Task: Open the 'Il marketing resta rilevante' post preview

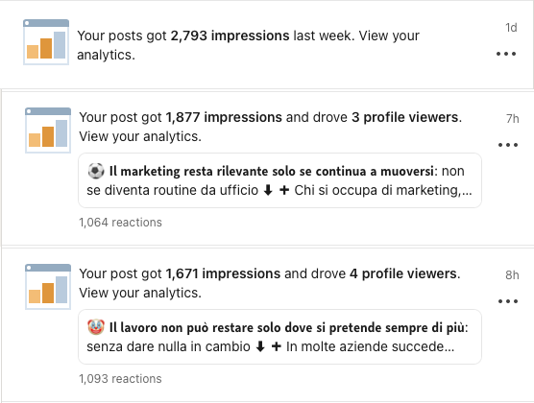Action: pyautogui.click(x=279, y=180)
